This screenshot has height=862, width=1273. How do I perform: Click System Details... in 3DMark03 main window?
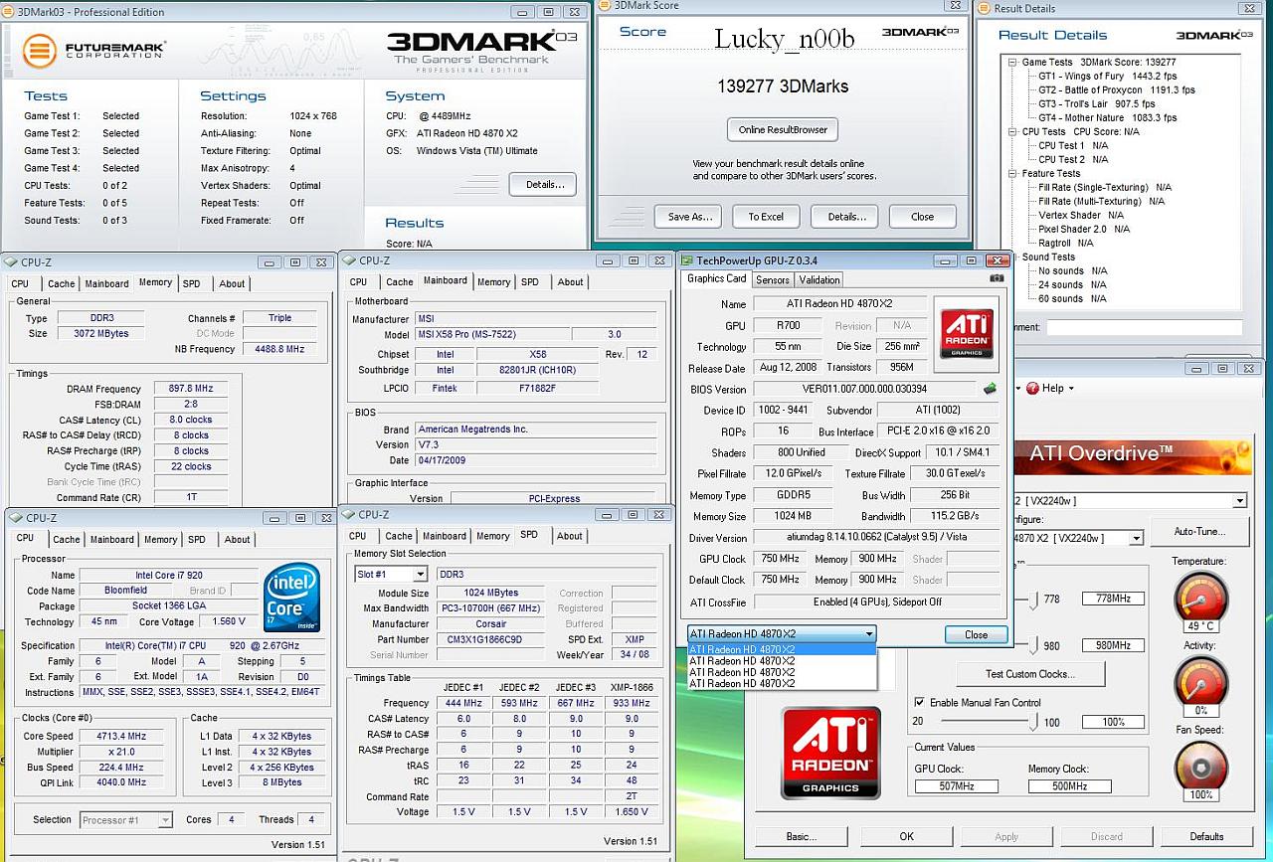543,184
